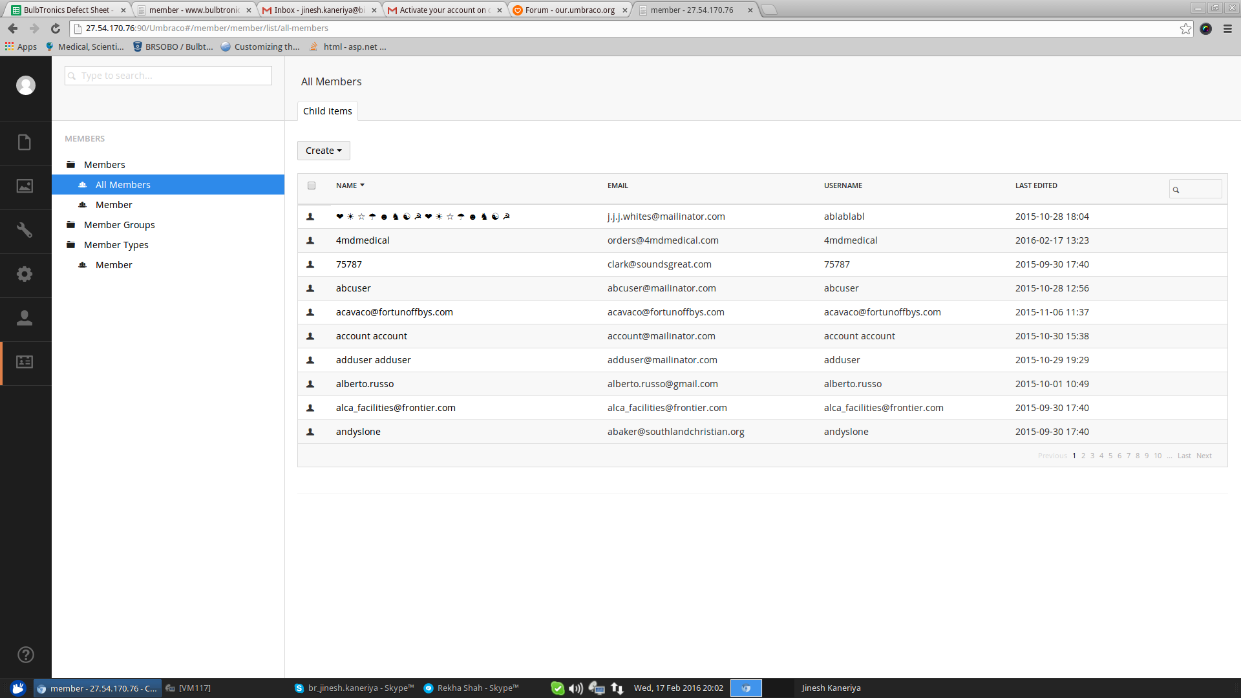Image resolution: width=1241 pixels, height=698 pixels.
Task: Open Medical, Scienti... bookmark
Action: (85, 47)
